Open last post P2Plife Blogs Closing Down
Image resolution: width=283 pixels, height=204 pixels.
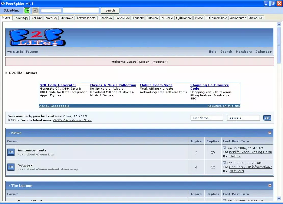coord(250,152)
